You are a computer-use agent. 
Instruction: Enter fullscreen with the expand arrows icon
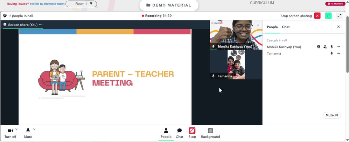(339, 16)
